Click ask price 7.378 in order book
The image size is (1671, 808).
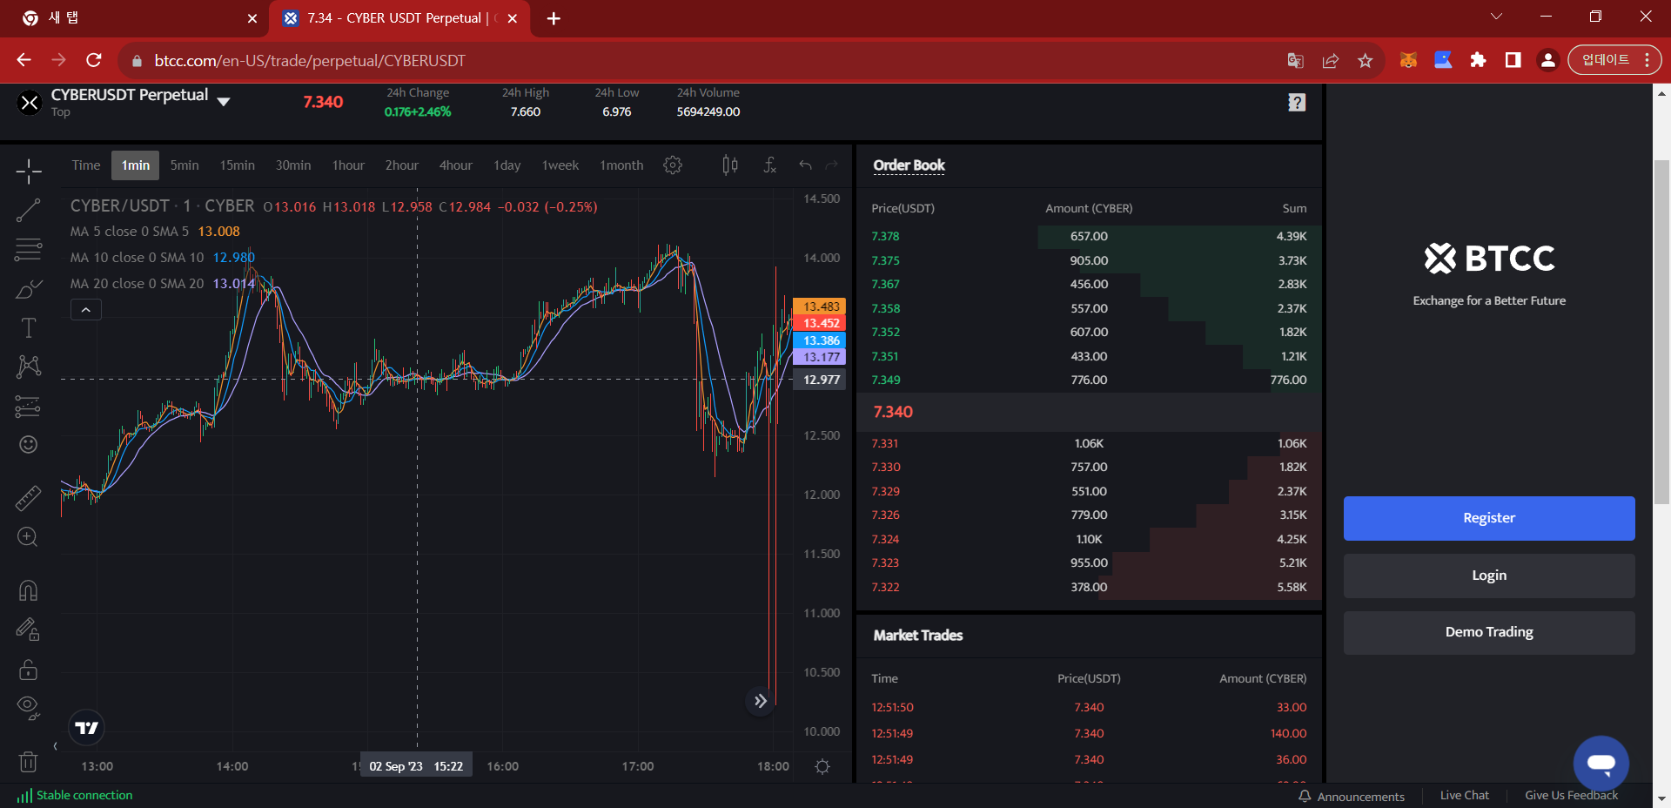(885, 236)
